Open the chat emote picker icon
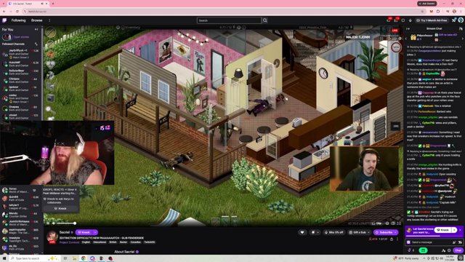 point(460,242)
